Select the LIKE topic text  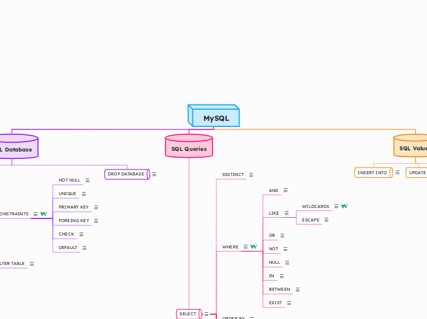pyautogui.click(x=274, y=213)
